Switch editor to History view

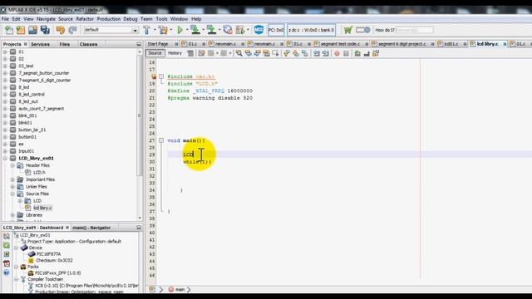(175, 53)
